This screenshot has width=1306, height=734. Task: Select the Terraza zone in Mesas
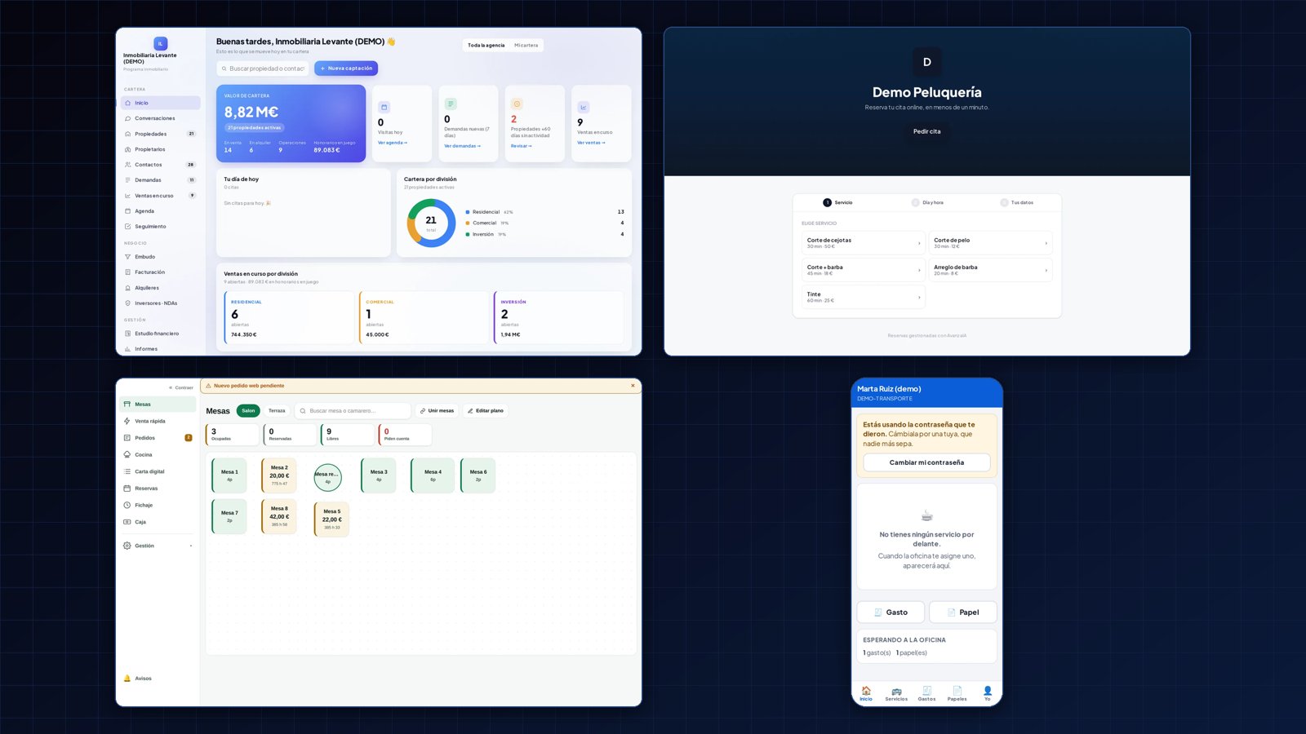pyautogui.click(x=277, y=411)
